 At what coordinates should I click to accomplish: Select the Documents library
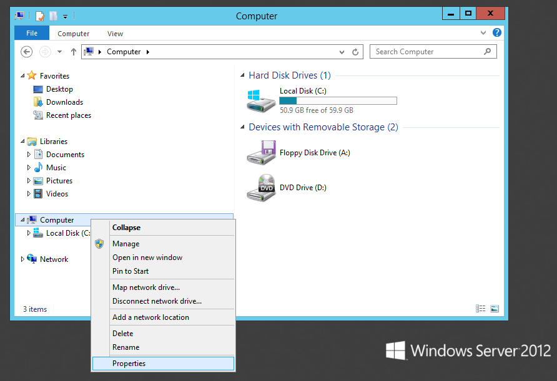[x=65, y=155]
